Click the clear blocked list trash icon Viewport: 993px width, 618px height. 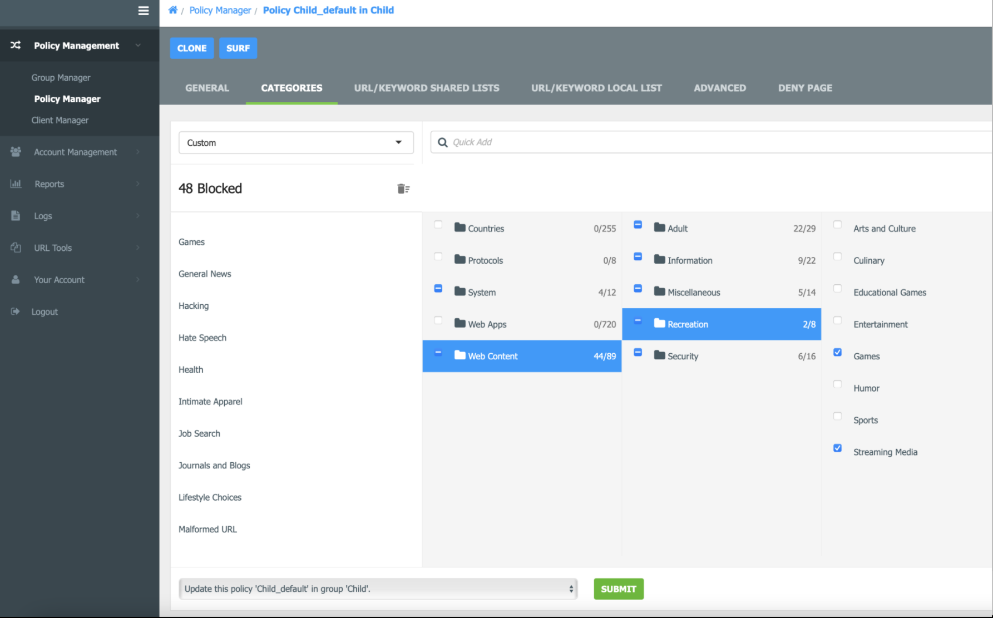pos(403,189)
